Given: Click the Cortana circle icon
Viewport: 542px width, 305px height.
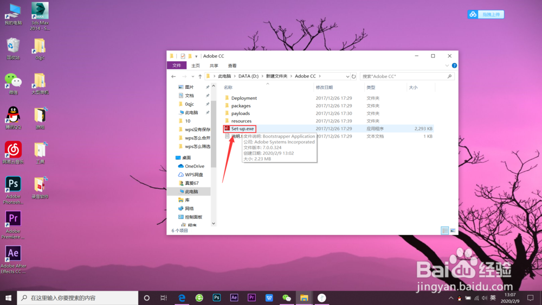Looking at the screenshot, I should click(x=146, y=298).
